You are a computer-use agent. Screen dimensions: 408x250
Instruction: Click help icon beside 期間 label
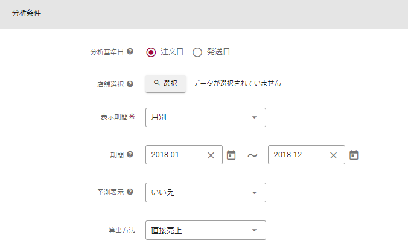130,155
